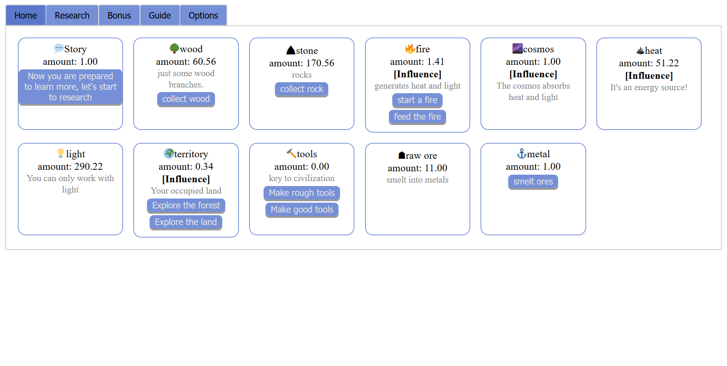The width and height of the screenshot is (727, 366).
Task: Click the fire amount 1.41
Action: [x=417, y=61]
